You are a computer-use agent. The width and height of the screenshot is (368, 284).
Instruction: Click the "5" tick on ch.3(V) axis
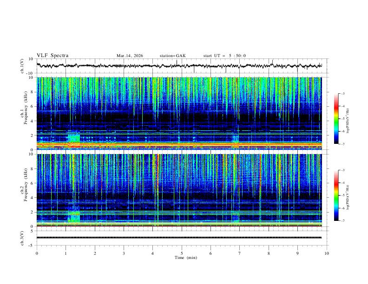click(33, 231)
